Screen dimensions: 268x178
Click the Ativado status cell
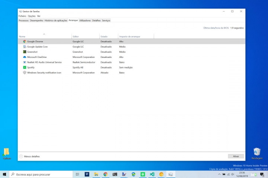tap(105, 73)
